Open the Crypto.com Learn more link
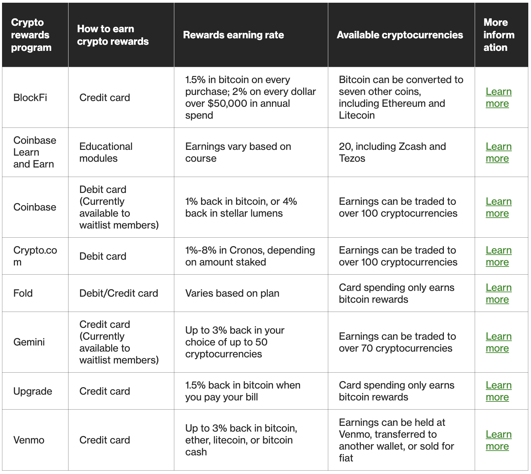 498,256
